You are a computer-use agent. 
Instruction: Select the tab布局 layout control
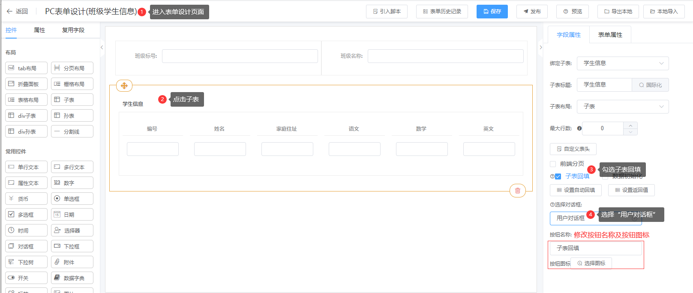tap(27, 68)
